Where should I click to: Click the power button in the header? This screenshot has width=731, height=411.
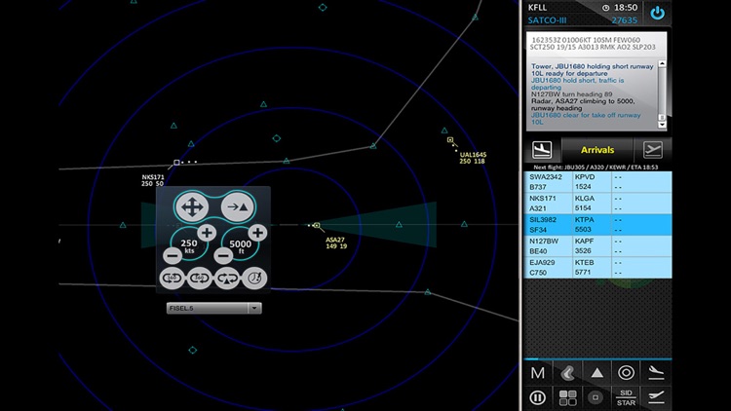tap(657, 13)
